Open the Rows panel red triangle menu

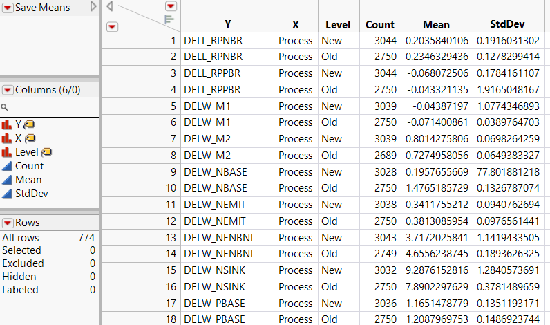pos(8,223)
